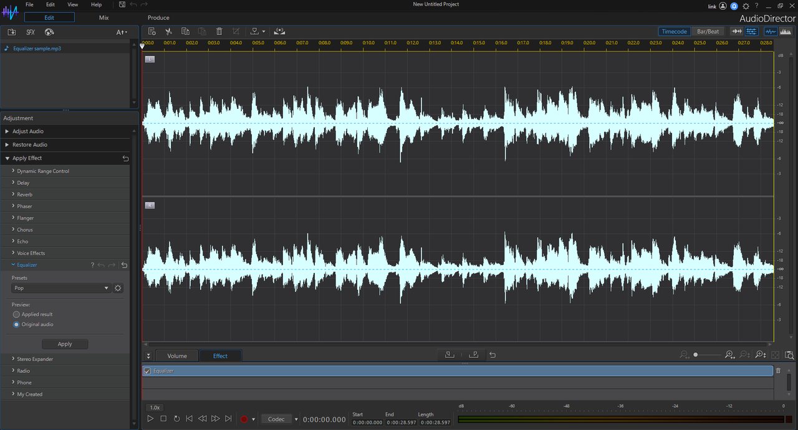The height and width of the screenshot is (430, 798).
Task: Click the help question mark in the title bar
Action: pos(756,6)
